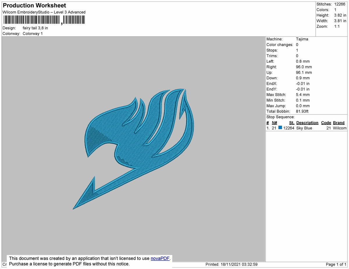Select 'Wilcom' brand in stop sequence row
349x269 pixels.
point(340,128)
